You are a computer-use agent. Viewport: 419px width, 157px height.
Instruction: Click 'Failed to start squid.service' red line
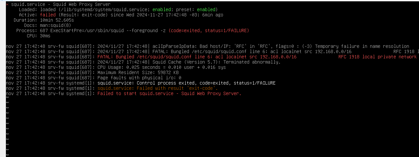[170, 93]
